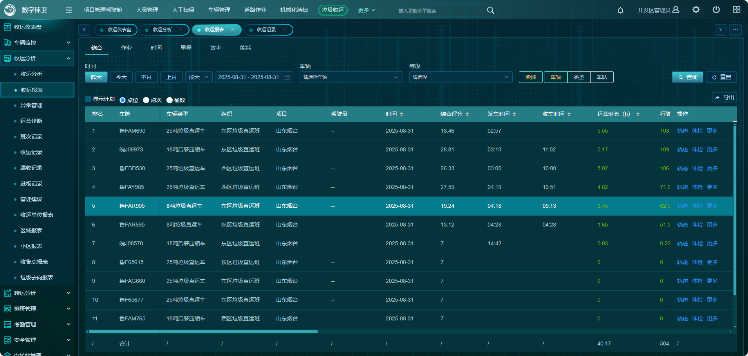Open the tab overflow ellipsis menu
This screenshot has width=748, height=356.
[735, 30]
